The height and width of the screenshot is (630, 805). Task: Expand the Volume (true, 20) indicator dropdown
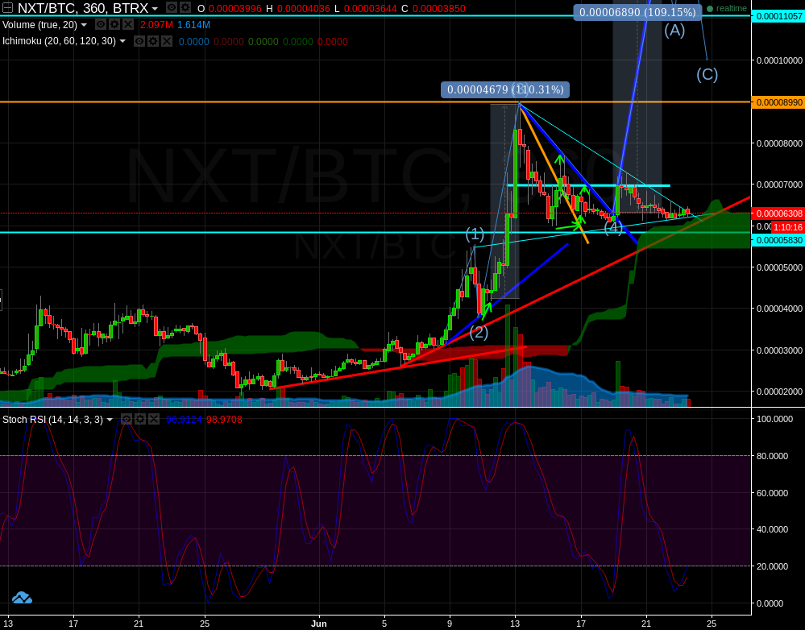click(x=84, y=25)
